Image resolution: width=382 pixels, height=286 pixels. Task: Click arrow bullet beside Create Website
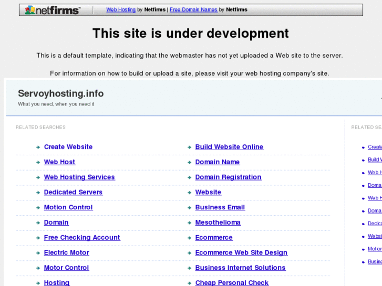point(38,147)
